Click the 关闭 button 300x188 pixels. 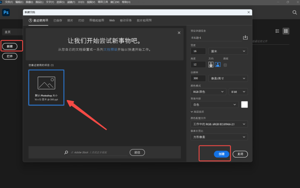240,154
